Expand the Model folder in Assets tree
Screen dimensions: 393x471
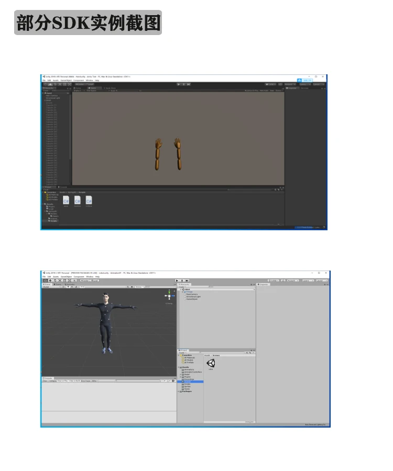pos(180,374)
